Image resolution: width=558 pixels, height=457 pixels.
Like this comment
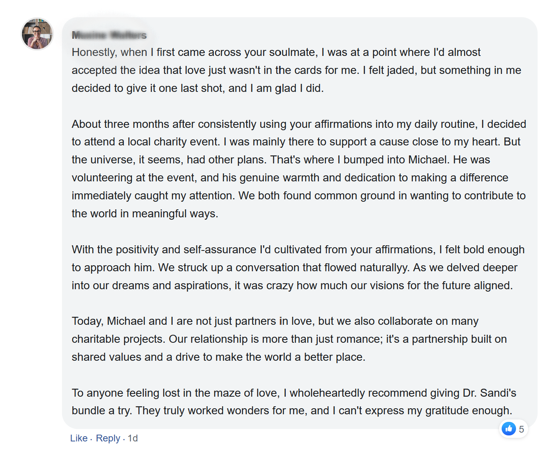(x=79, y=438)
